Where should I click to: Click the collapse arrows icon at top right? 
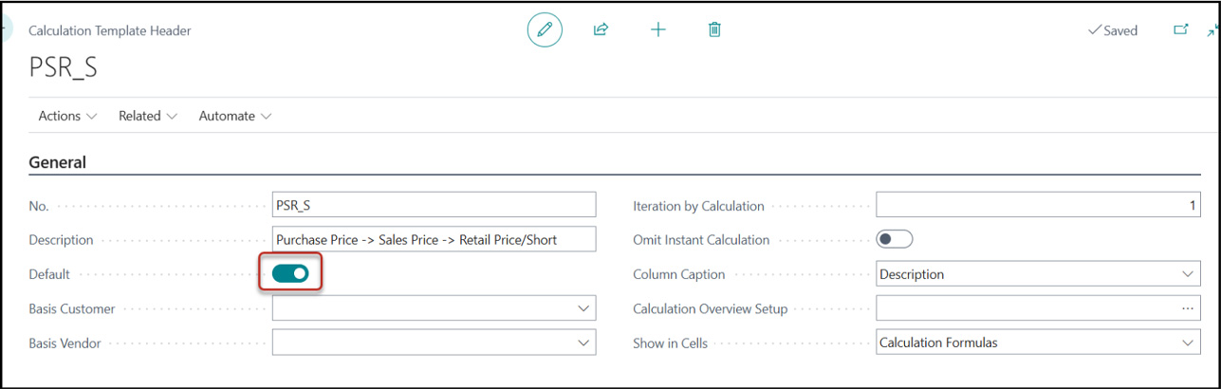[x=1212, y=31]
